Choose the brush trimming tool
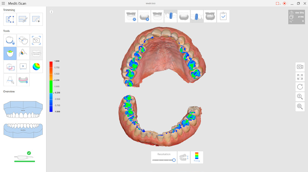The image size is (308, 172). click(x=23, y=19)
